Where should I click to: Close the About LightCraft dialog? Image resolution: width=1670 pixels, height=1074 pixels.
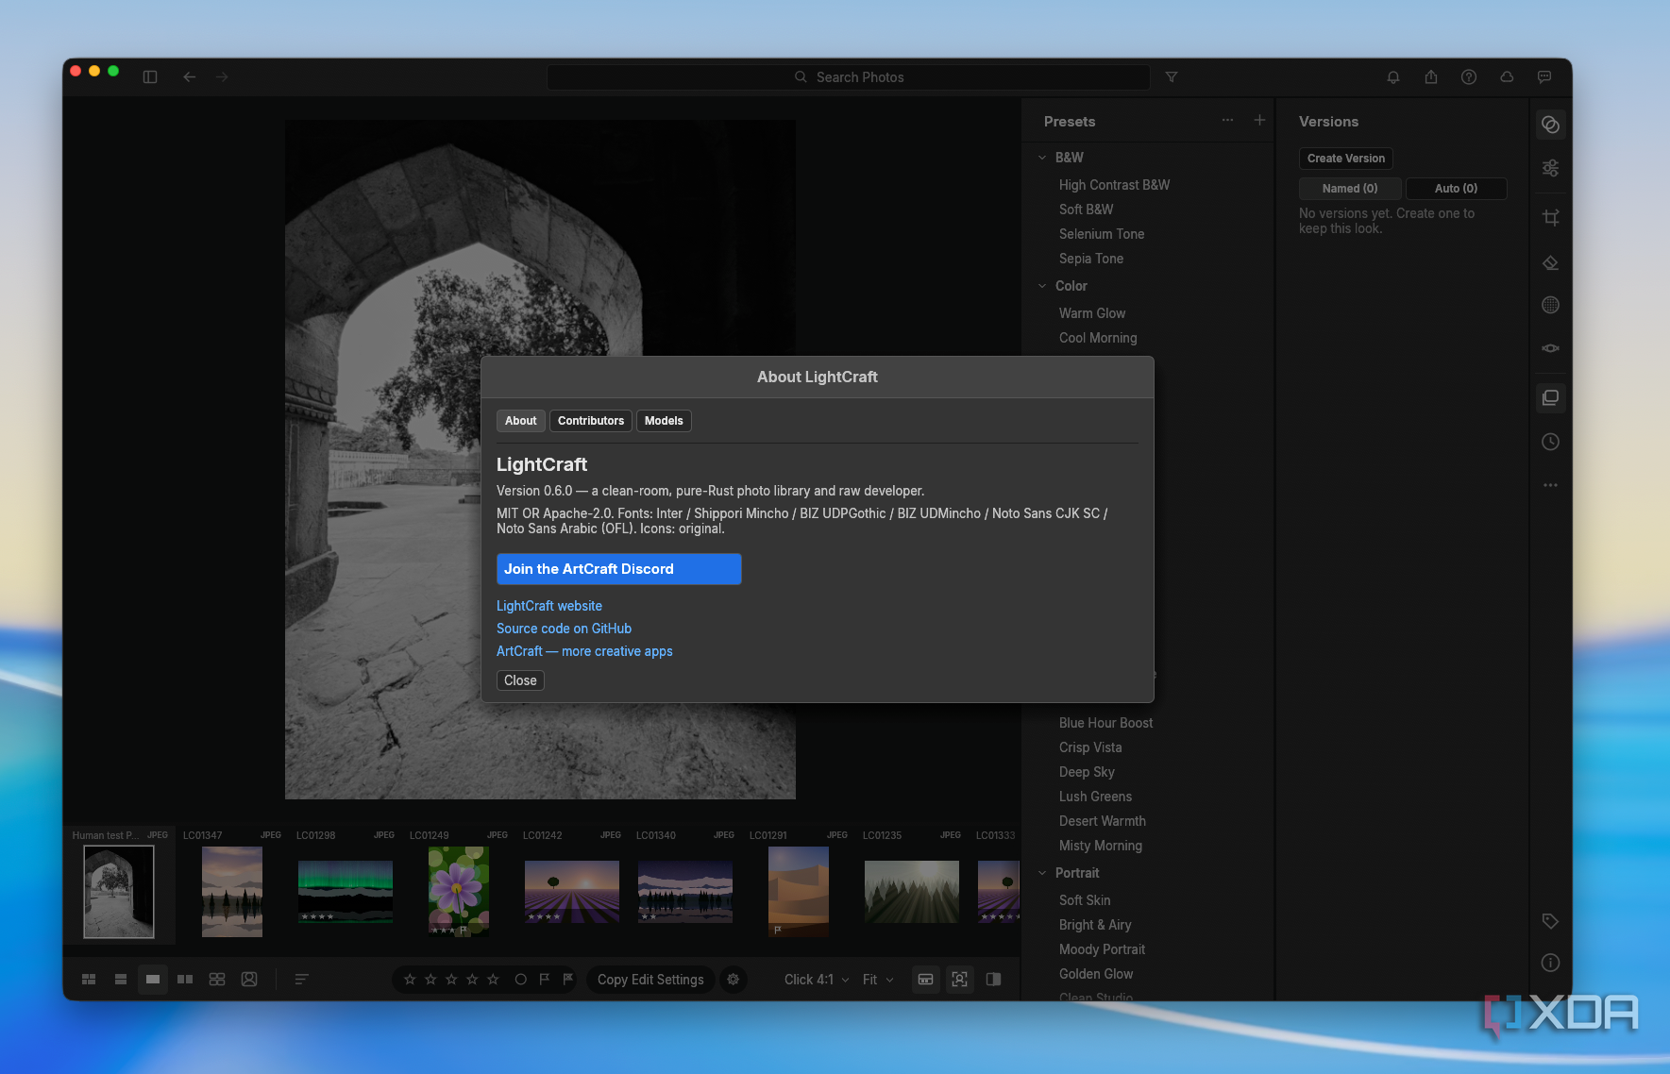pyautogui.click(x=520, y=680)
